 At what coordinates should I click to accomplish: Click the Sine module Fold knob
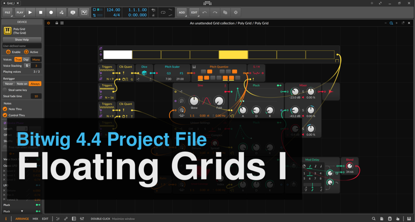click(x=219, y=101)
